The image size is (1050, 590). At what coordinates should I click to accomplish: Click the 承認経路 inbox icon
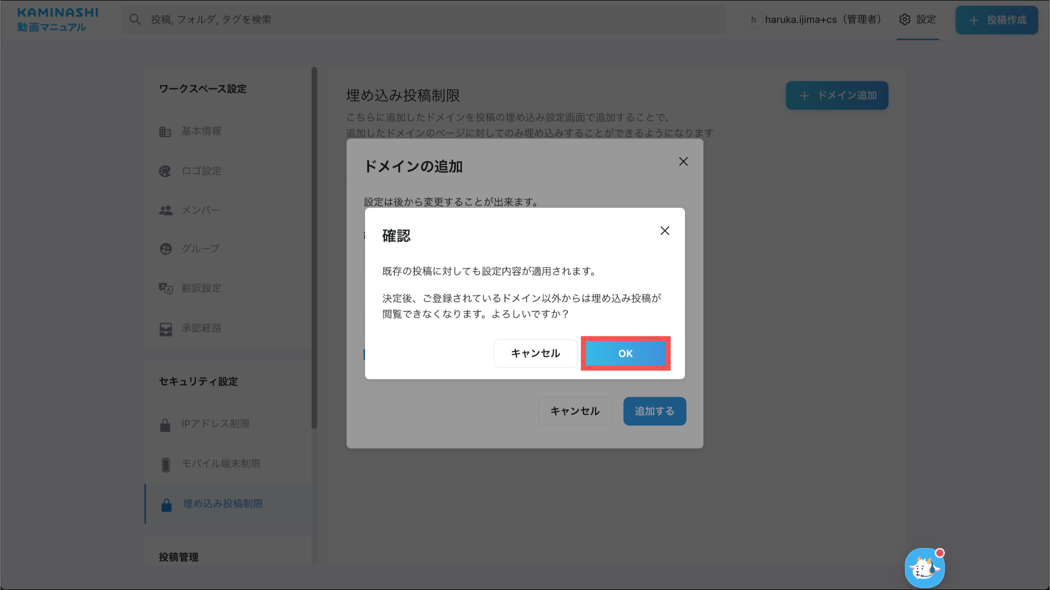click(x=165, y=329)
